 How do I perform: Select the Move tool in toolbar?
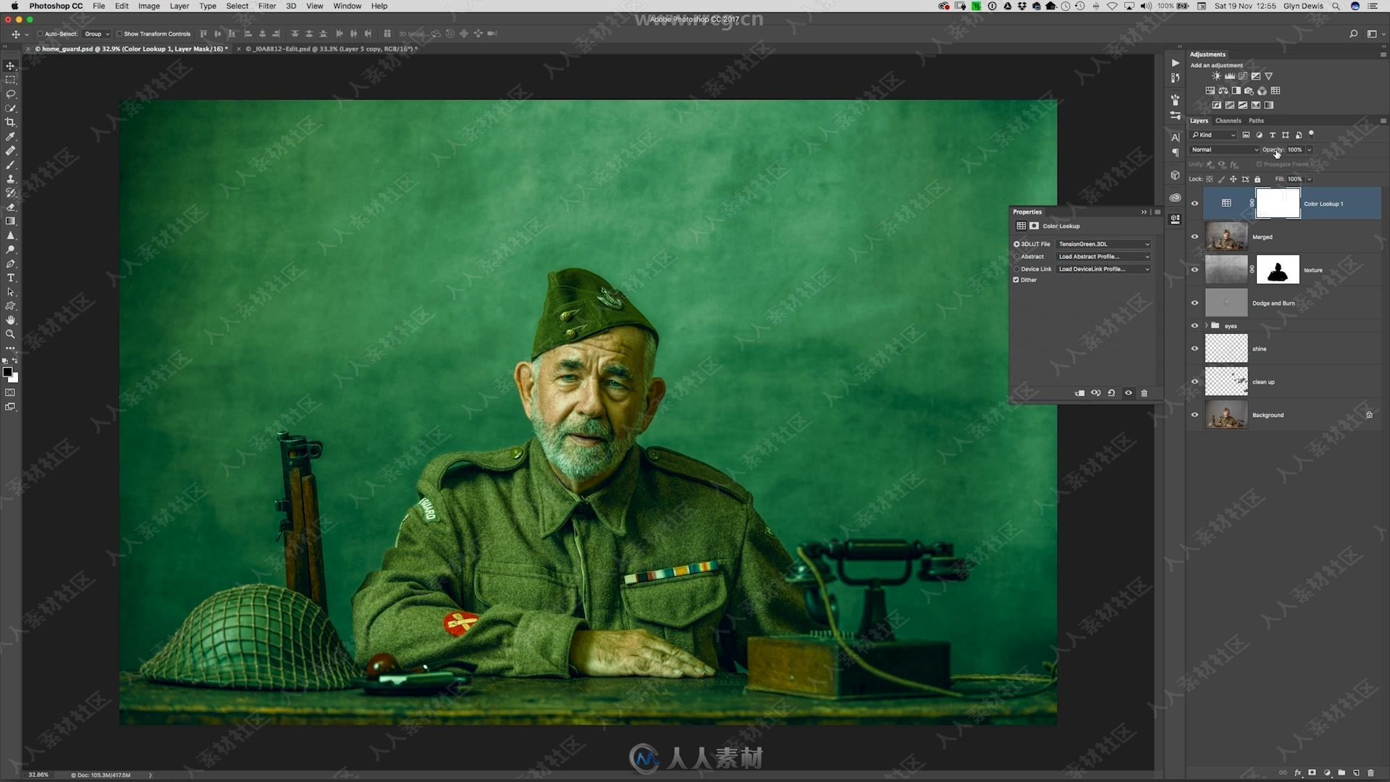tap(10, 66)
